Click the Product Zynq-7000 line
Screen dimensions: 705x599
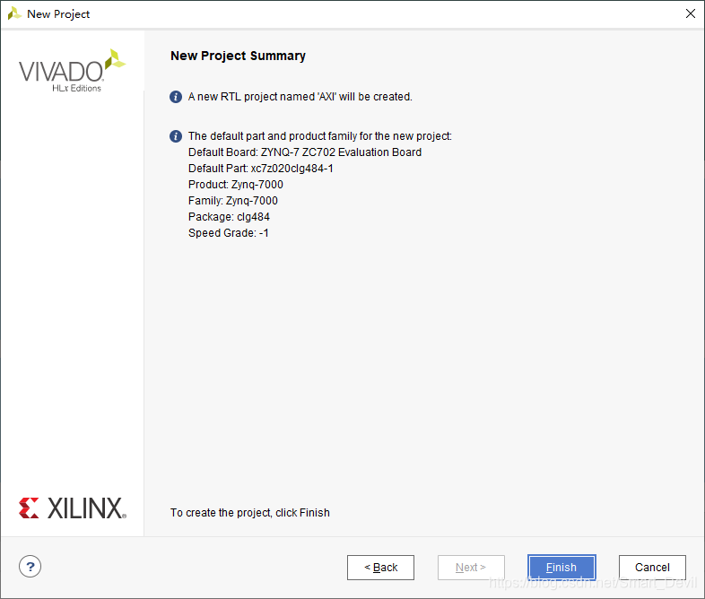click(236, 185)
